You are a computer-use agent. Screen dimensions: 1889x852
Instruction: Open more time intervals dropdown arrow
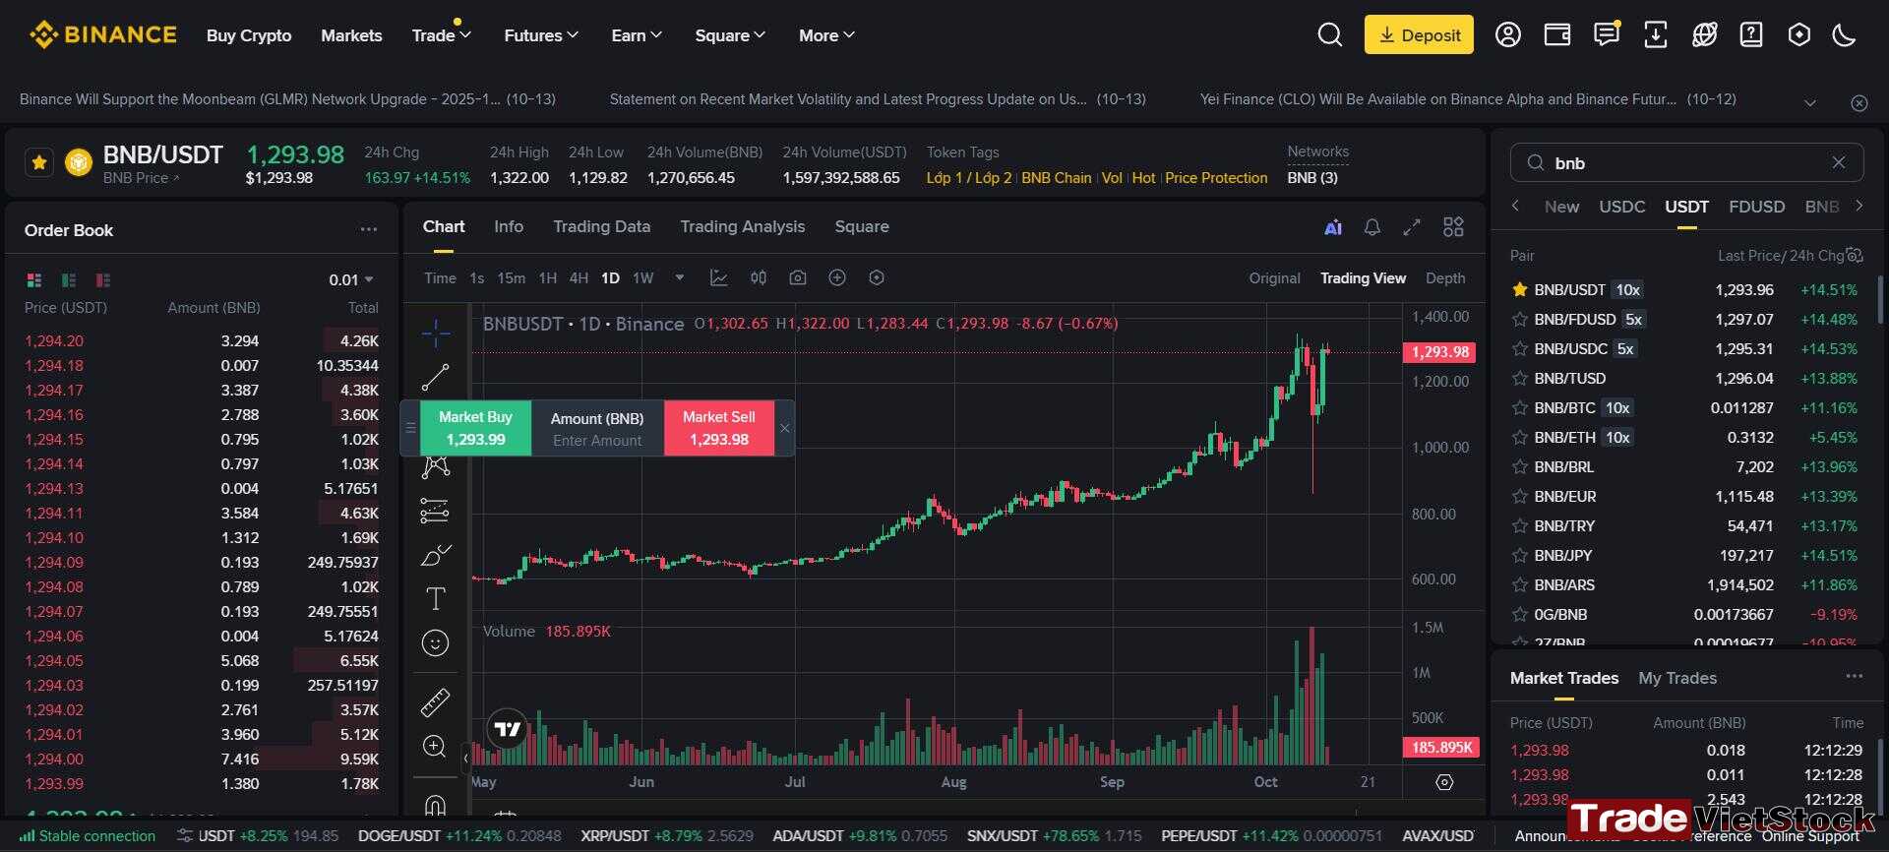click(x=679, y=278)
